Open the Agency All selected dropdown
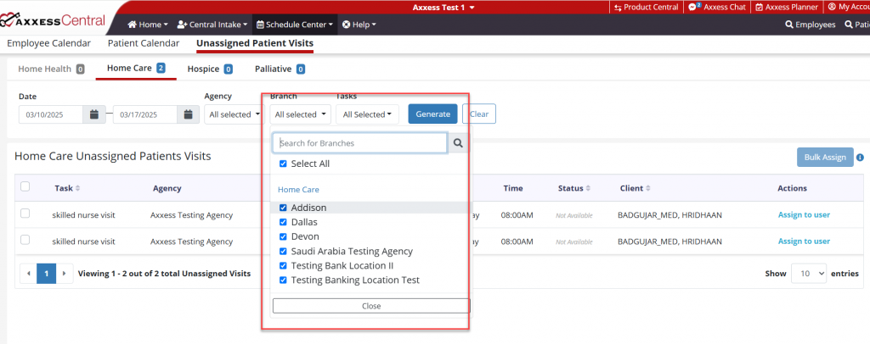 [x=234, y=114]
